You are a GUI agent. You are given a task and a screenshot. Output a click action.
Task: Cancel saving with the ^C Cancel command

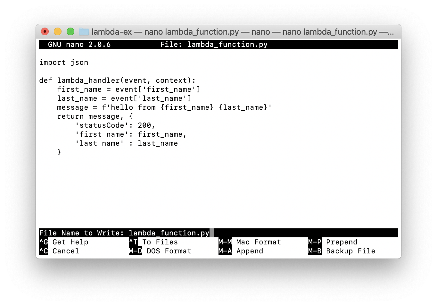61,251
